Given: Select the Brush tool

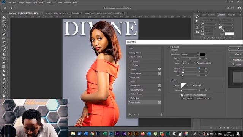Looking at the screenshot, I should point(4,50).
